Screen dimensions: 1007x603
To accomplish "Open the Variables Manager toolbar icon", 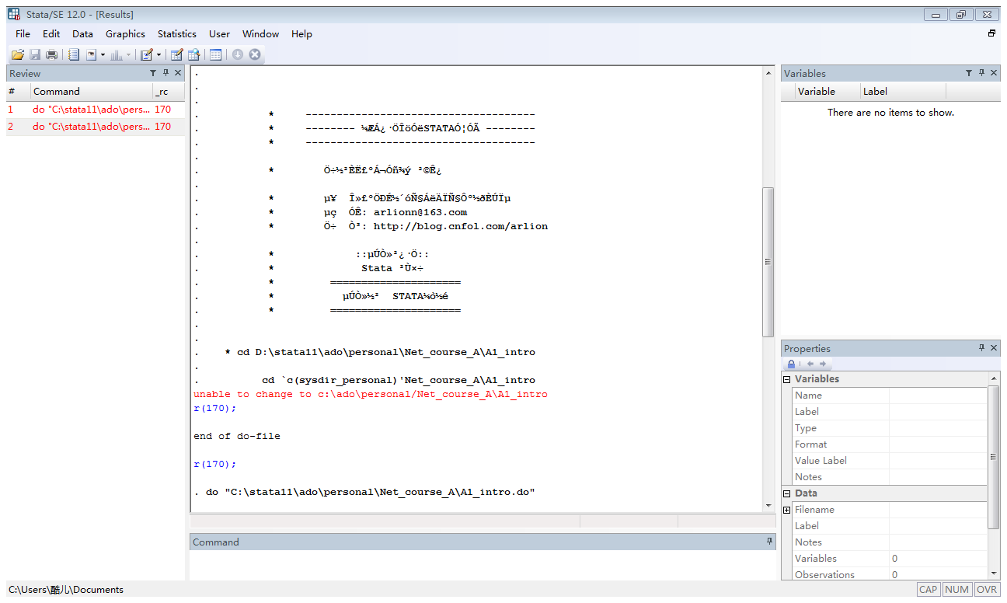I will click(215, 54).
